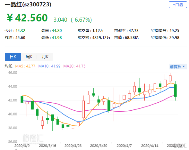Click the 2020/4/7 date axis label
This screenshot has width=189, height=150.
coord(124,146)
